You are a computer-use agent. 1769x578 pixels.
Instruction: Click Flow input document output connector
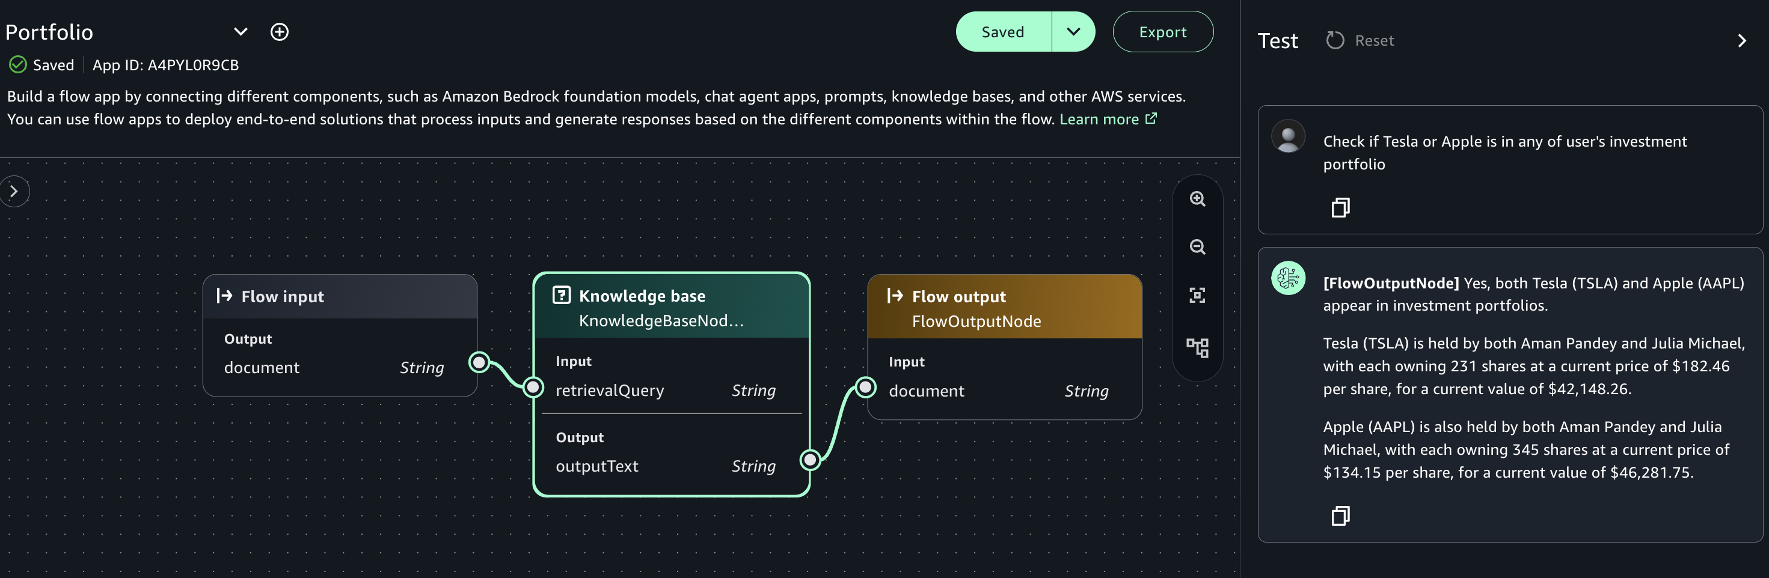479,362
